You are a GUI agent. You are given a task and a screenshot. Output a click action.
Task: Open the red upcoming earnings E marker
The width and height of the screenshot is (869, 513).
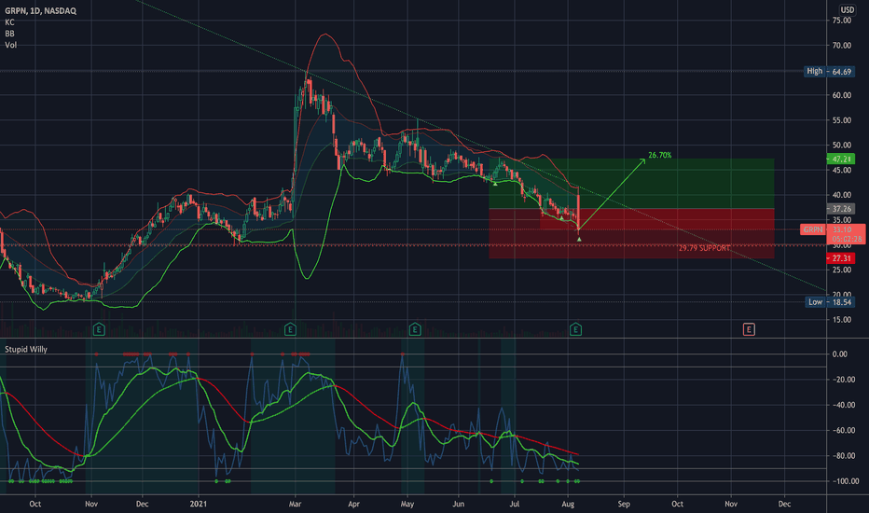[x=749, y=330]
